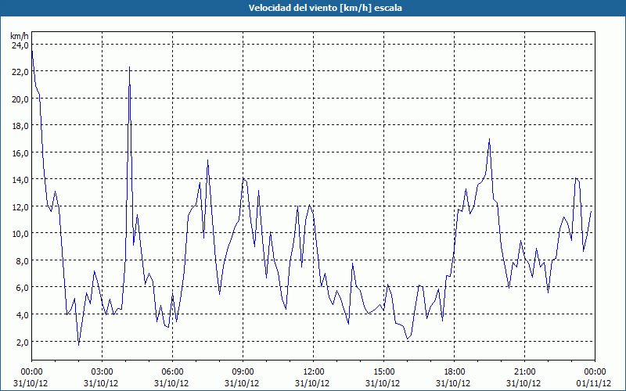The height and width of the screenshot is (391, 626).
Task: Select the '06:00' time label
Action: [x=172, y=372]
